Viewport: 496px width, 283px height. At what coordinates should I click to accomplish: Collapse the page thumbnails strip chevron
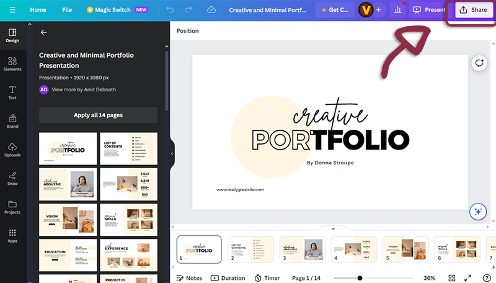click(x=333, y=229)
